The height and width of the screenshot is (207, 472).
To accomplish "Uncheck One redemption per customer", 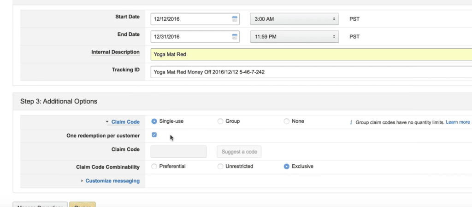I will (154, 135).
